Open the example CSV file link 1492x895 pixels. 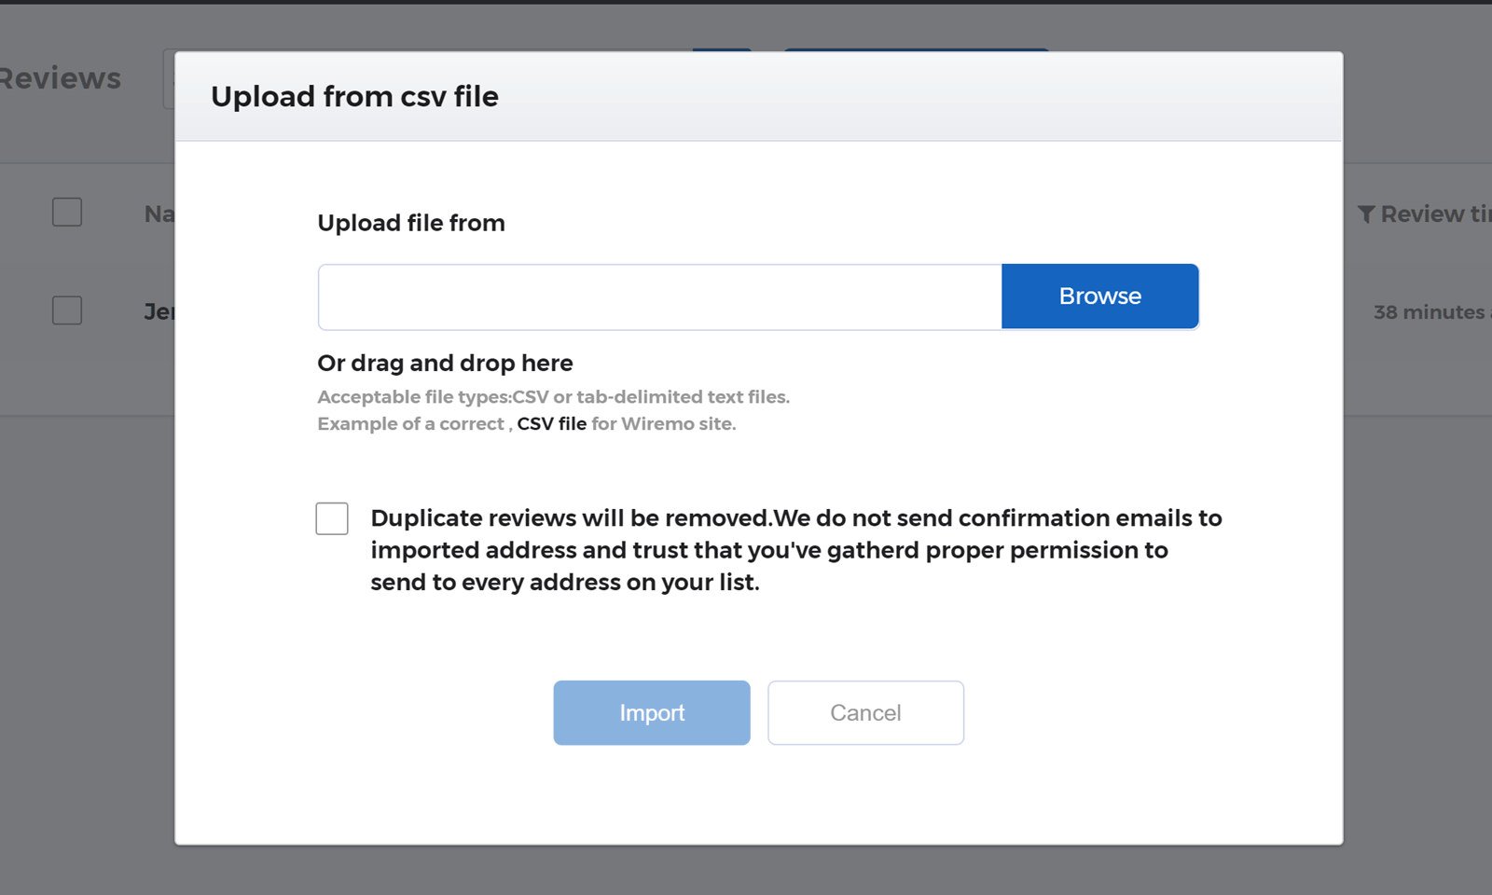click(x=551, y=424)
